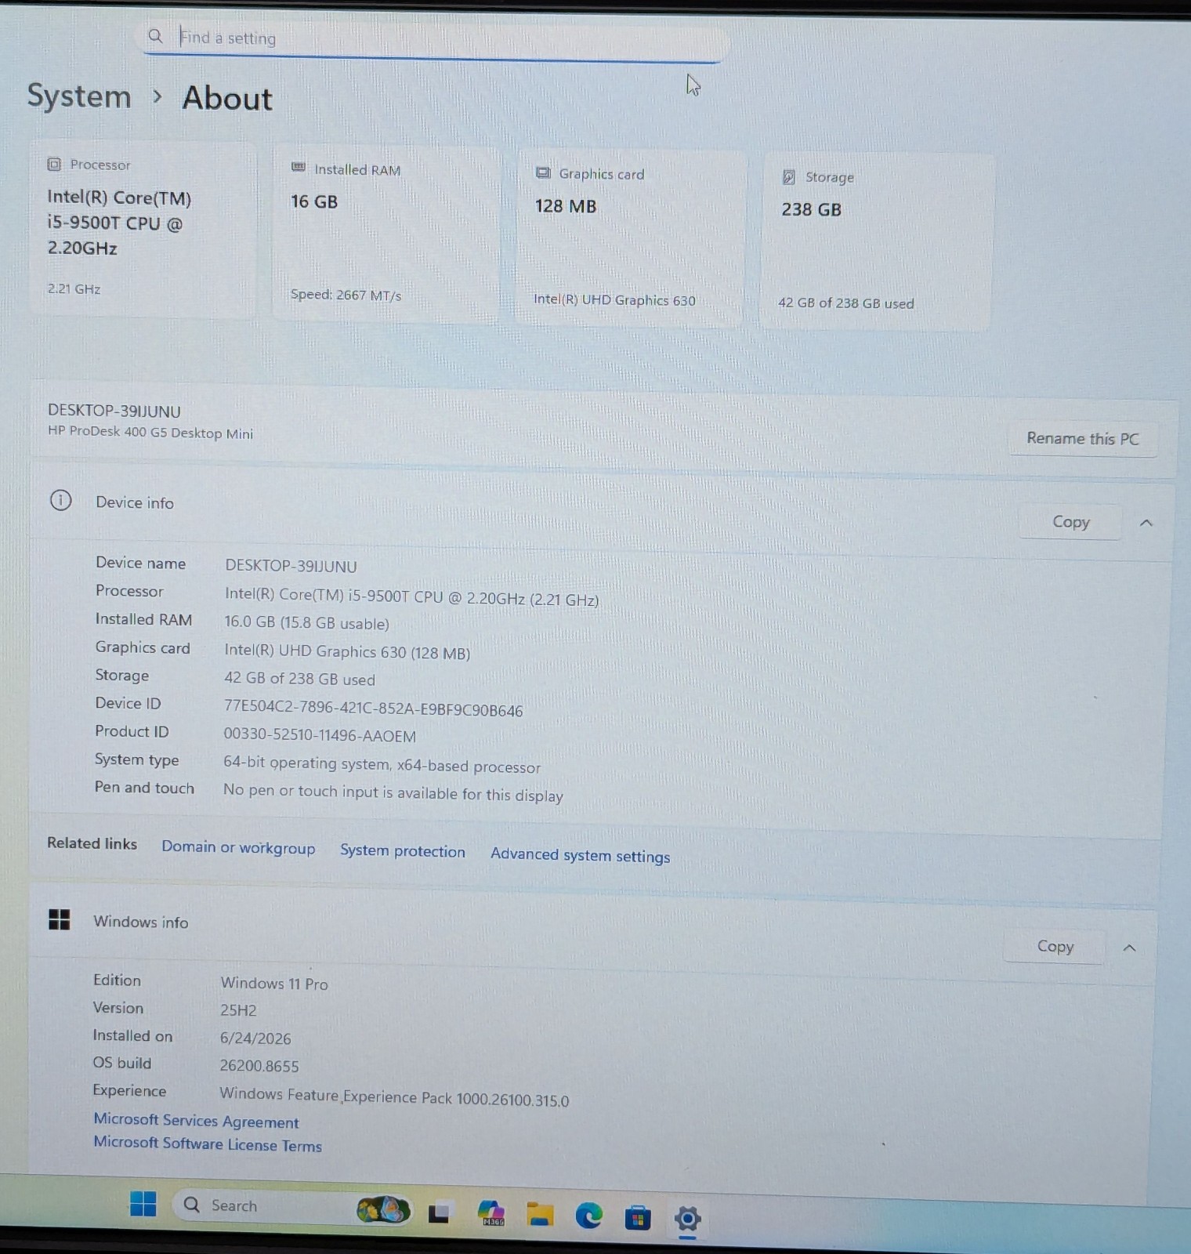The height and width of the screenshot is (1254, 1191).
Task: Open System protection link
Action: 402,851
